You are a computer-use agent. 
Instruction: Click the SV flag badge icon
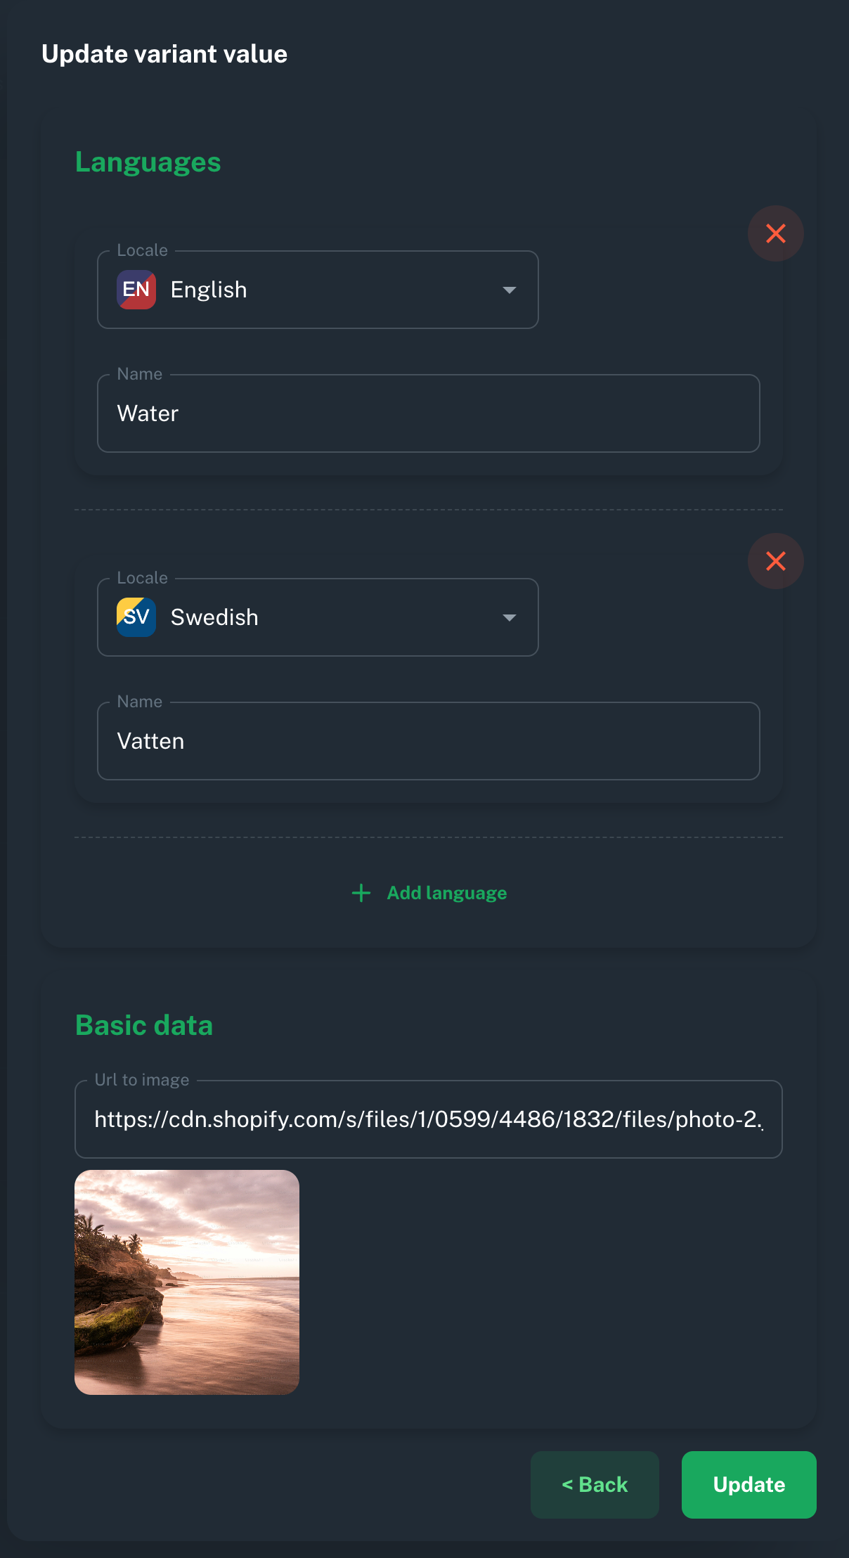[x=136, y=617]
